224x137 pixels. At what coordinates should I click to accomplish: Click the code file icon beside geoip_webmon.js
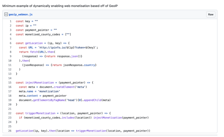click(6, 15)
